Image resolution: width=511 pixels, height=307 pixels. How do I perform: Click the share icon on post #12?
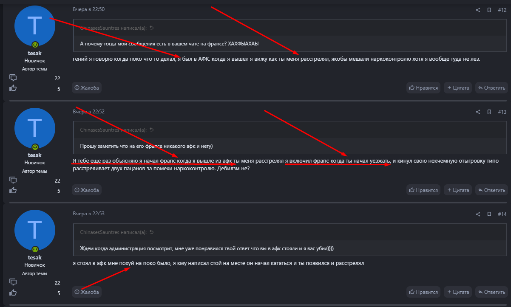tap(478, 10)
